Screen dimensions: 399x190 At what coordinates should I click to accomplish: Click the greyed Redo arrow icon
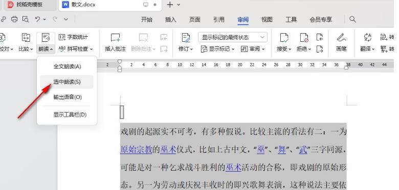(55, 19)
